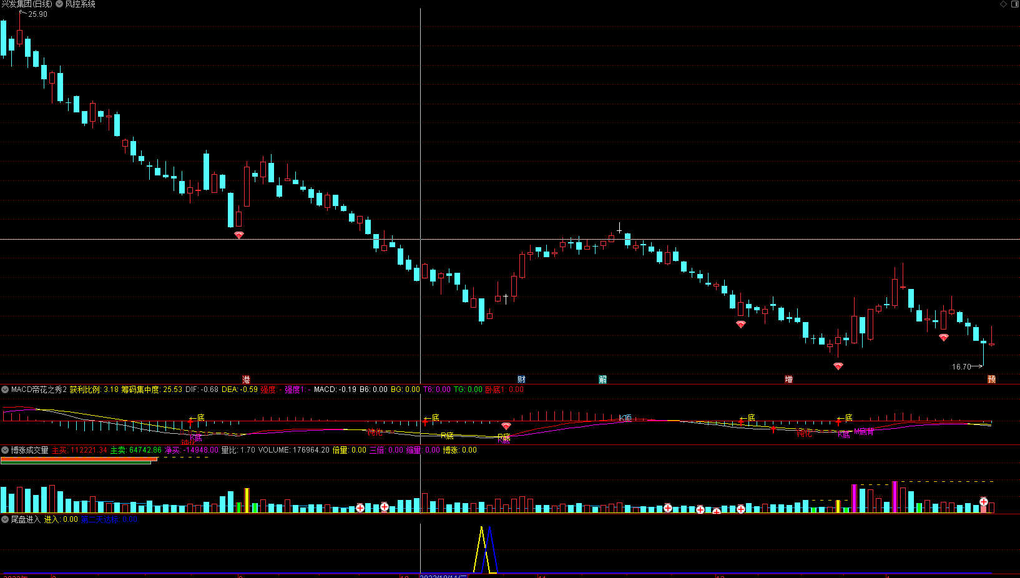Click the 财 info marker below chart
The height and width of the screenshot is (578, 1020).
[x=521, y=380]
